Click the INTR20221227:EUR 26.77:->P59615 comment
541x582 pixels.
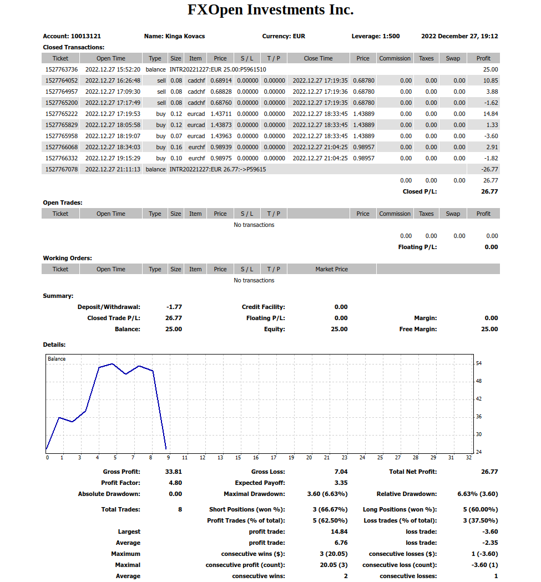(218, 169)
